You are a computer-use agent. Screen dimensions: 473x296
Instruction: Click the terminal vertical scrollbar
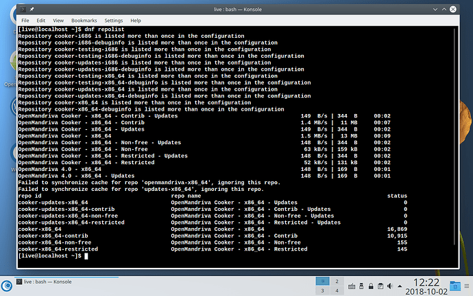(x=454, y=136)
